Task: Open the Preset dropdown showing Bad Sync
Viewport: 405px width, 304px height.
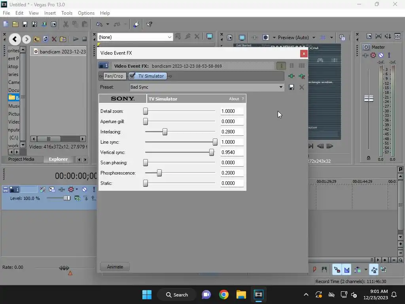Action: tap(206, 87)
